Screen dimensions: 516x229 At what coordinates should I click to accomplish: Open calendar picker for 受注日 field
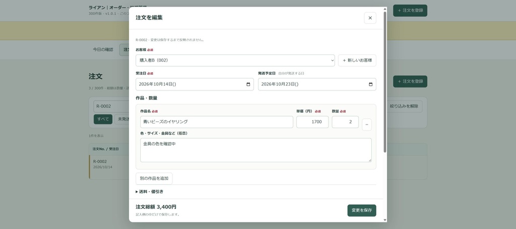pos(248,84)
